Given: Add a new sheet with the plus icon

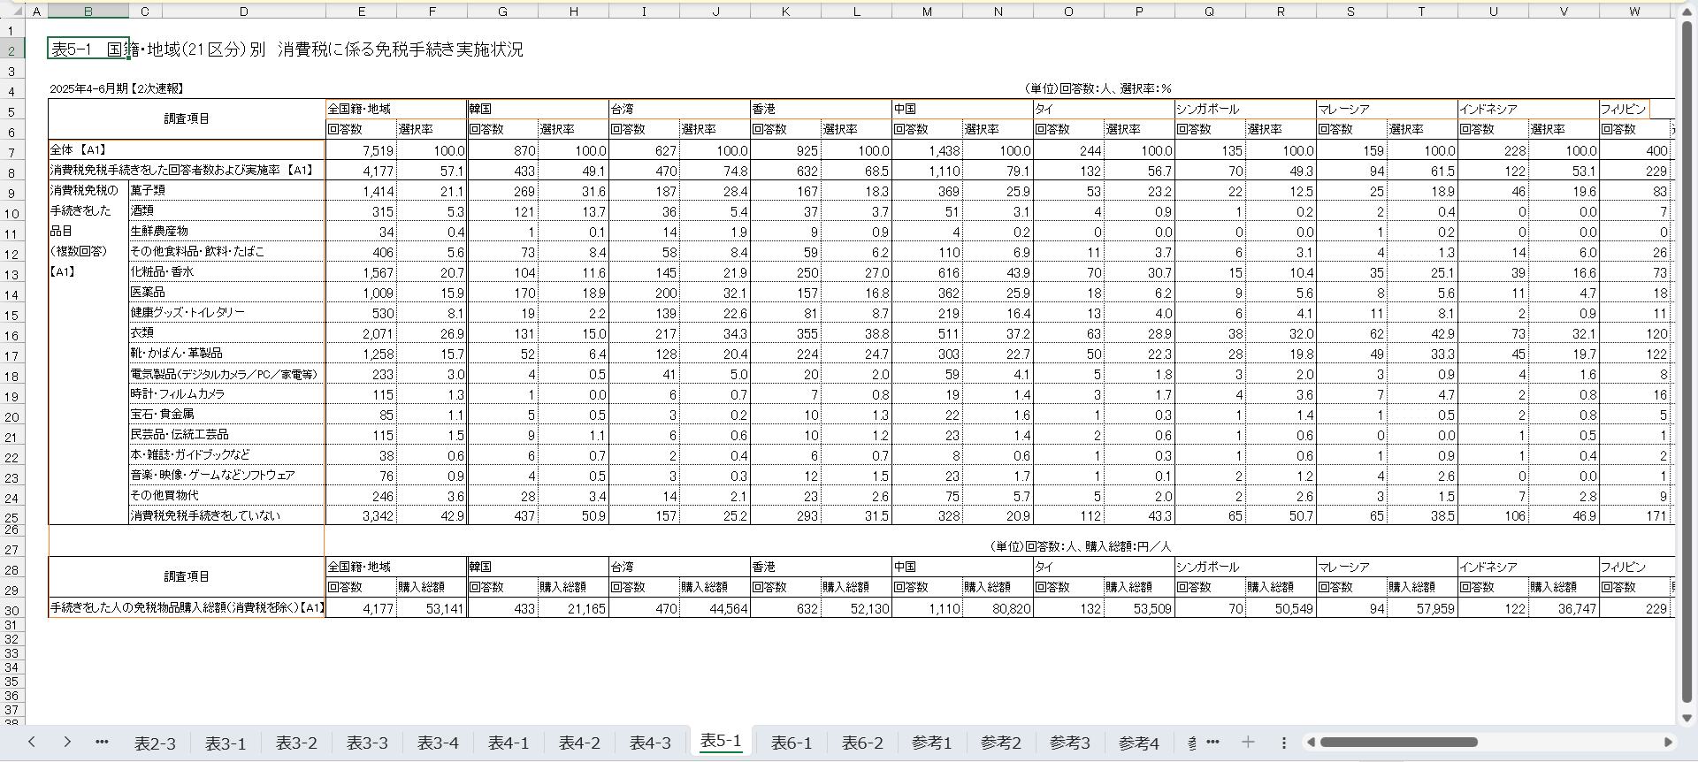Looking at the screenshot, I should tap(1248, 743).
